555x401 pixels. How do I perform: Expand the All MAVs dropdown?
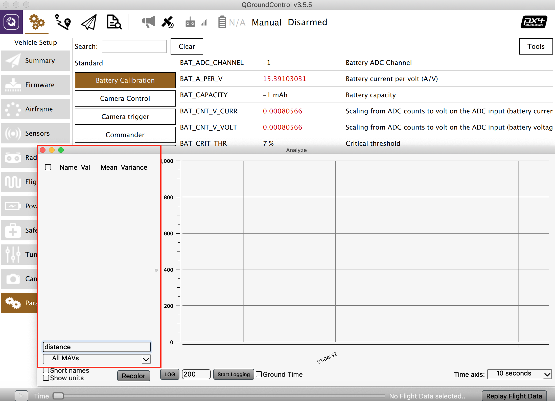click(97, 358)
